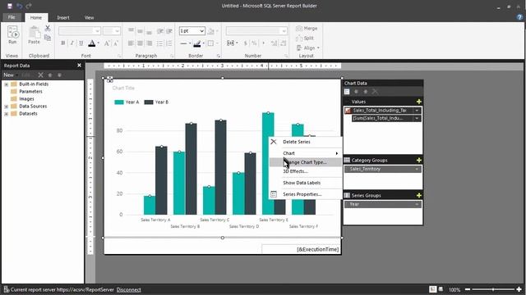This screenshot has width=526, height=295.
Task: Close the Report Data pane
Action: 79,66
